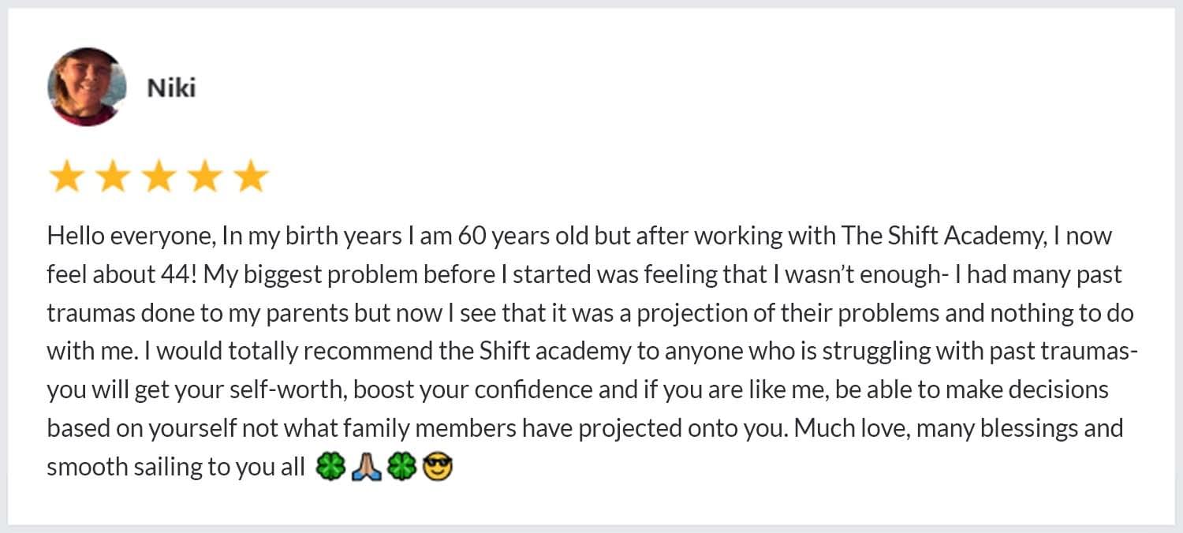The width and height of the screenshot is (1183, 533).
Task: Select the fifth rating star
Action: coord(252,177)
